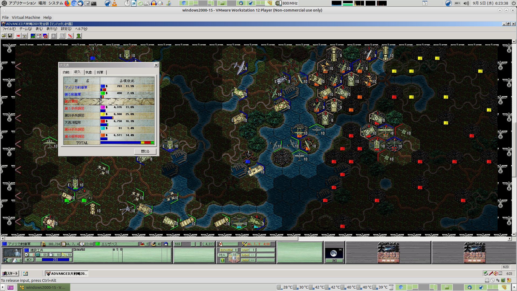The width and height of the screenshot is (517, 291).
Task: Click the supply crate toolbar icon
Action: 25,36
